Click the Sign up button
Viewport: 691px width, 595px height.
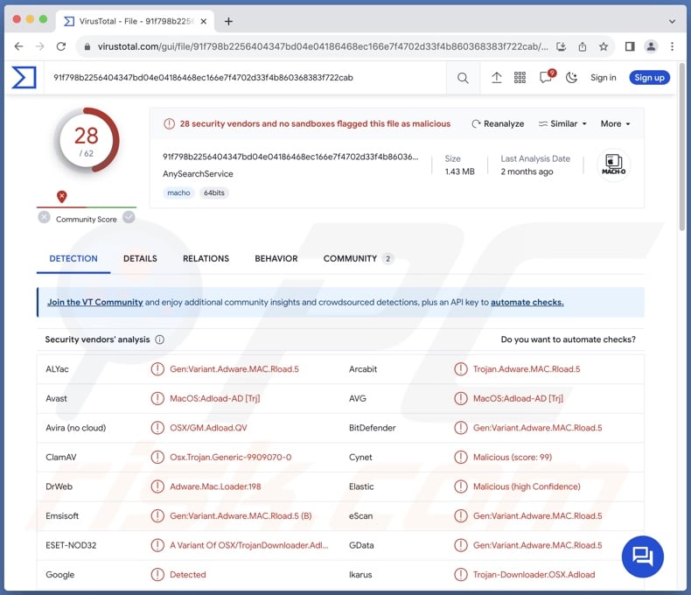pos(650,78)
